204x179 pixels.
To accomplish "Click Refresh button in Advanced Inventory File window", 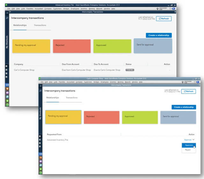I will coord(164,19).
